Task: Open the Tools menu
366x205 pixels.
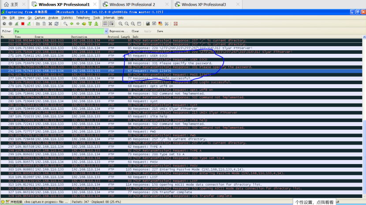Action: [x=97, y=18]
